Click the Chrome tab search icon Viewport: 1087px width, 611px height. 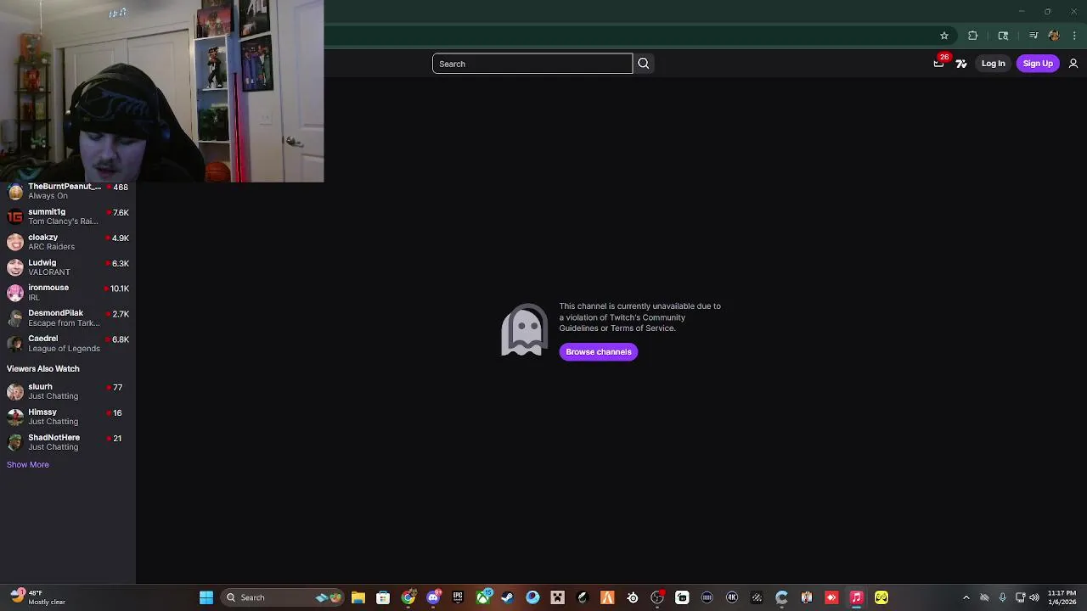click(1003, 36)
